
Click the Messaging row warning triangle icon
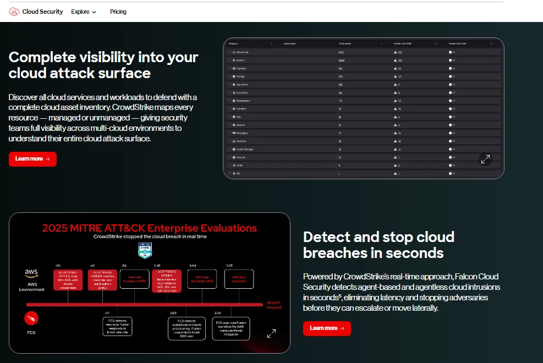395,133
